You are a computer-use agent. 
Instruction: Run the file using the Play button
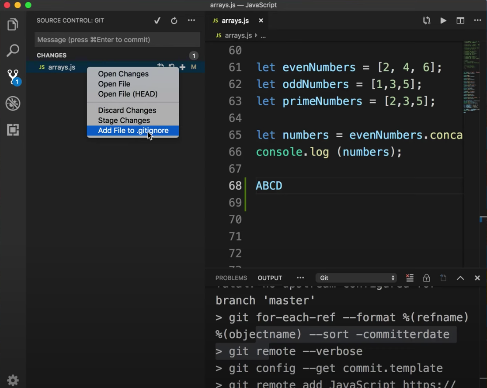443,21
